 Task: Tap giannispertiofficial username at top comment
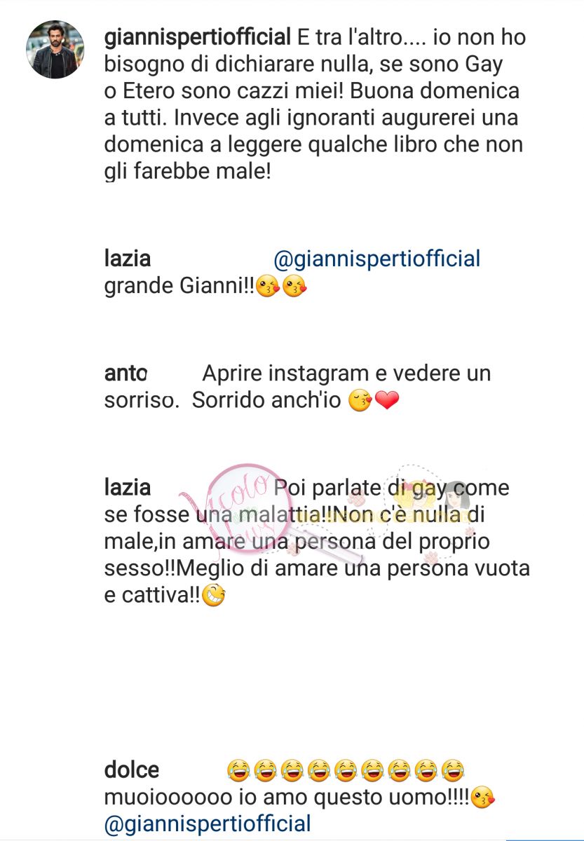pyautogui.click(x=197, y=38)
